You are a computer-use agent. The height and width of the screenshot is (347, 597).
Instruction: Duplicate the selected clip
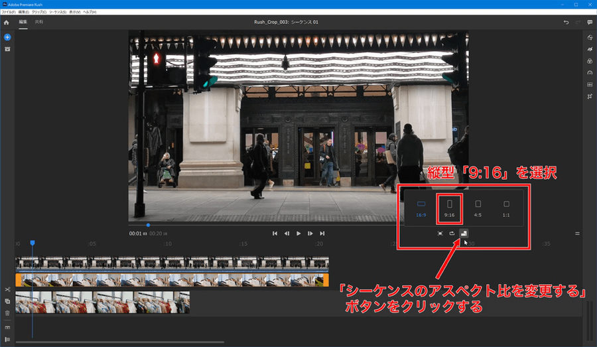[x=7, y=301]
